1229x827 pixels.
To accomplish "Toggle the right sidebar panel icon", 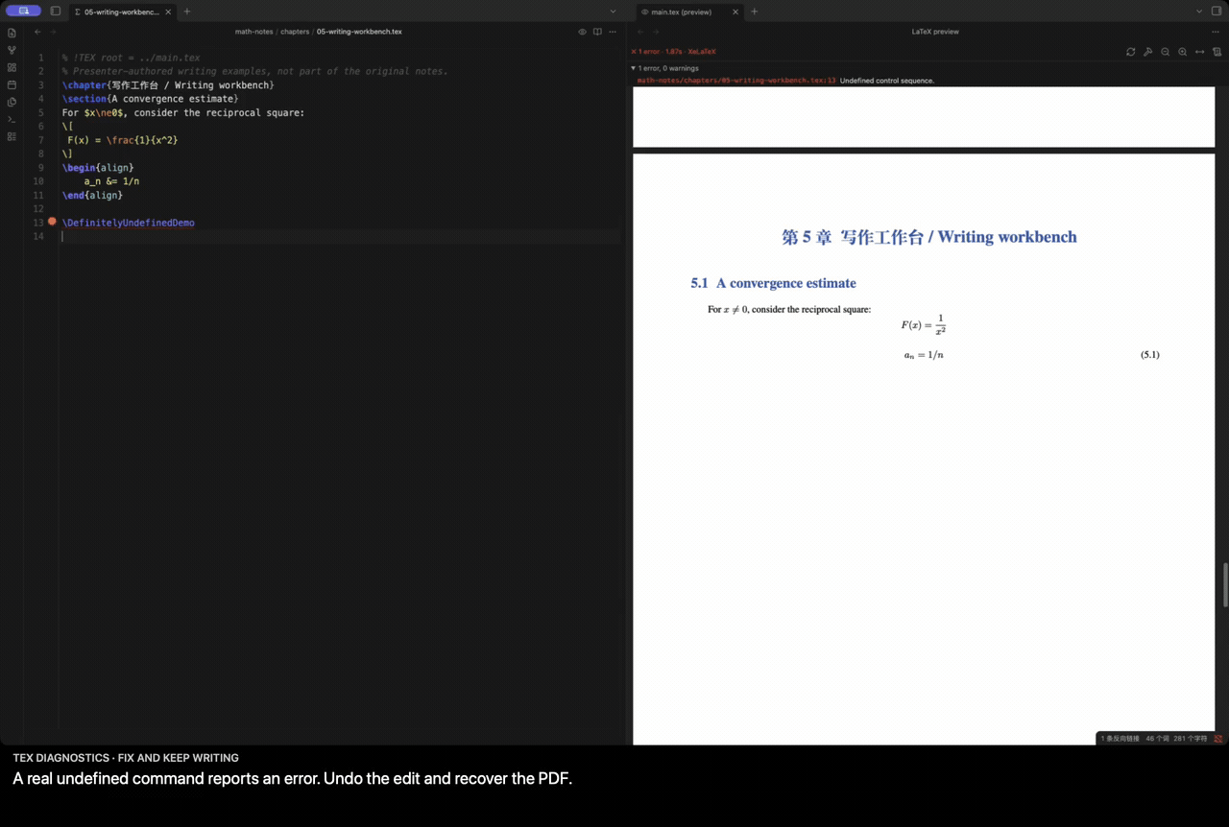I will pyautogui.click(x=1217, y=12).
